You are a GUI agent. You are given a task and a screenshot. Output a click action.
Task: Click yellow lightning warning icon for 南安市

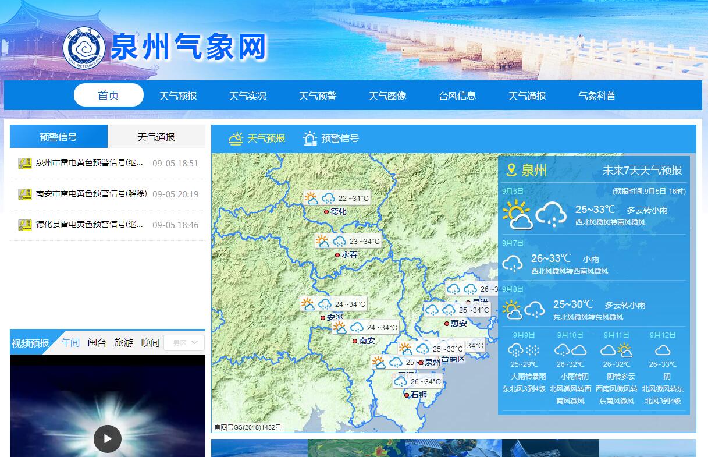pyautogui.click(x=24, y=194)
